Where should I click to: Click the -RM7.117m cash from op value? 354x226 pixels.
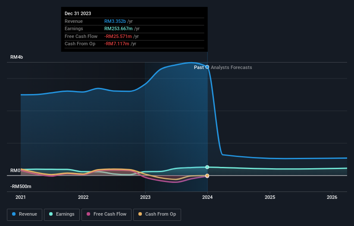pos(117,44)
